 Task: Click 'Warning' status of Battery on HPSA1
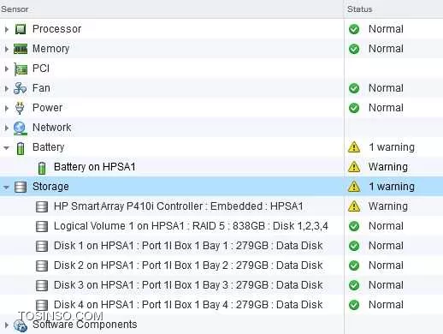click(388, 167)
